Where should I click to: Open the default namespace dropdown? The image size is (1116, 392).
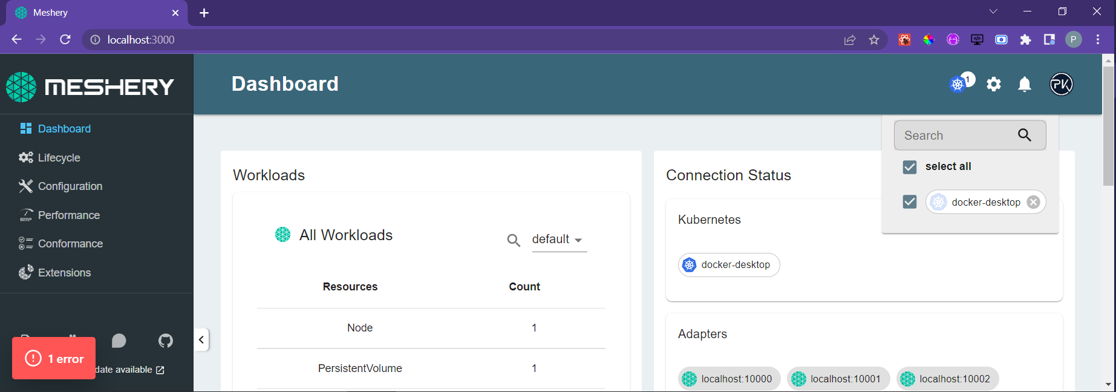[x=559, y=240]
